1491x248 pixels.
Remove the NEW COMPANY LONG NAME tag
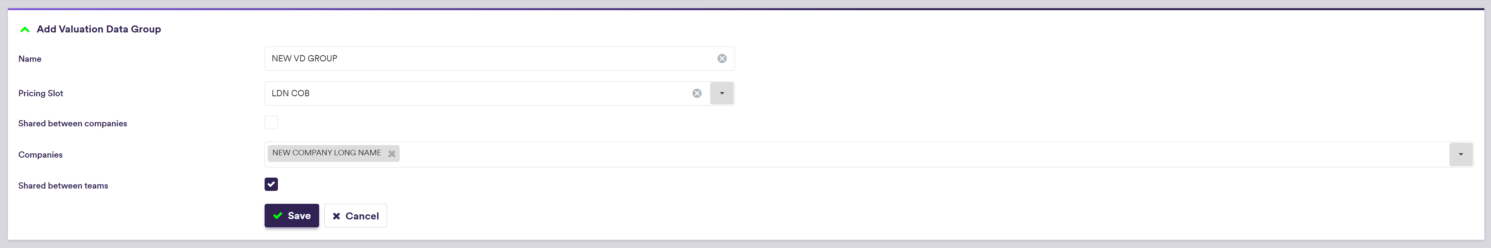[392, 153]
